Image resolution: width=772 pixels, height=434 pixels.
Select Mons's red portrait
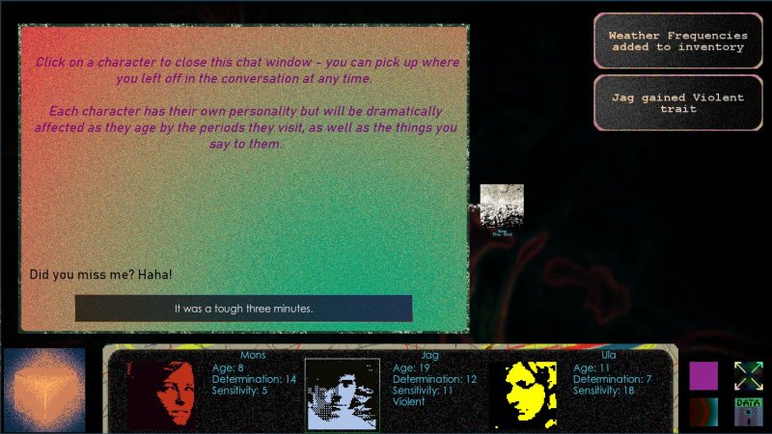tap(161, 394)
